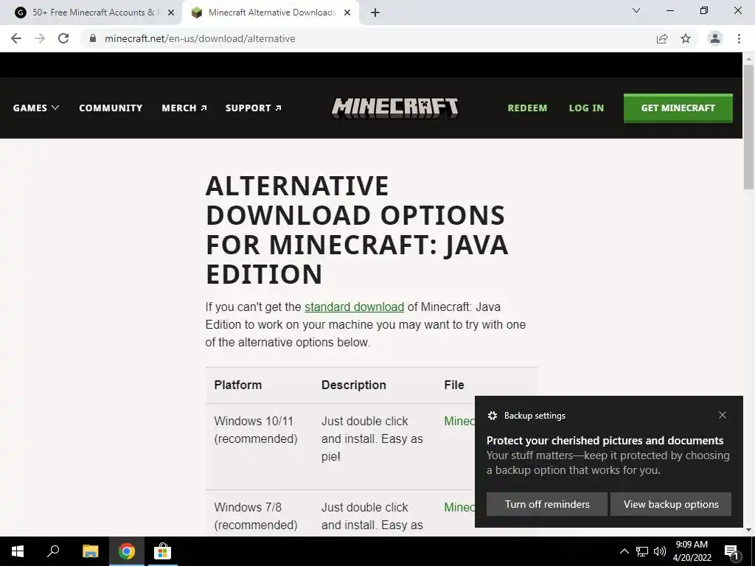Open taskbar search magnifier
The image size is (755, 566).
(x=53, y=551)
